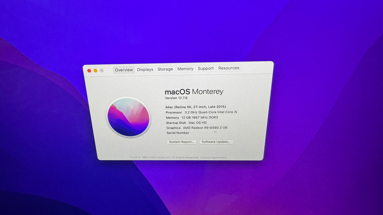This screenshot has width=383, height=215.
Task: Click the Memory label in the specs list
Action: click(173, 118)
